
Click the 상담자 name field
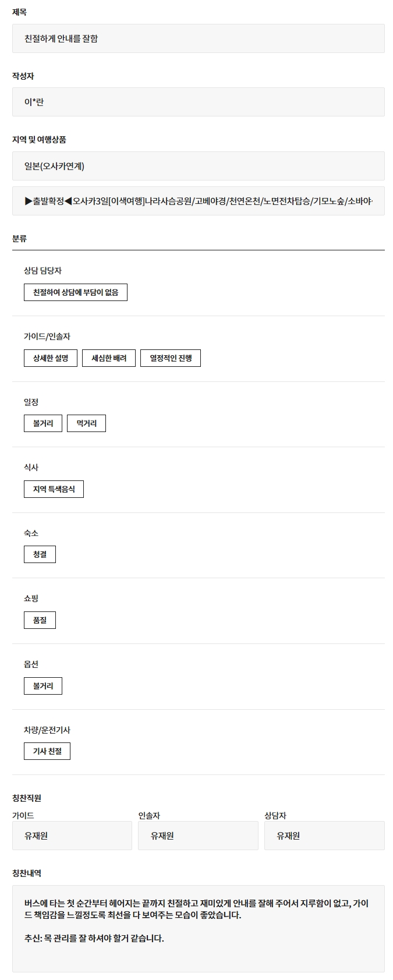tap(324, 836)
